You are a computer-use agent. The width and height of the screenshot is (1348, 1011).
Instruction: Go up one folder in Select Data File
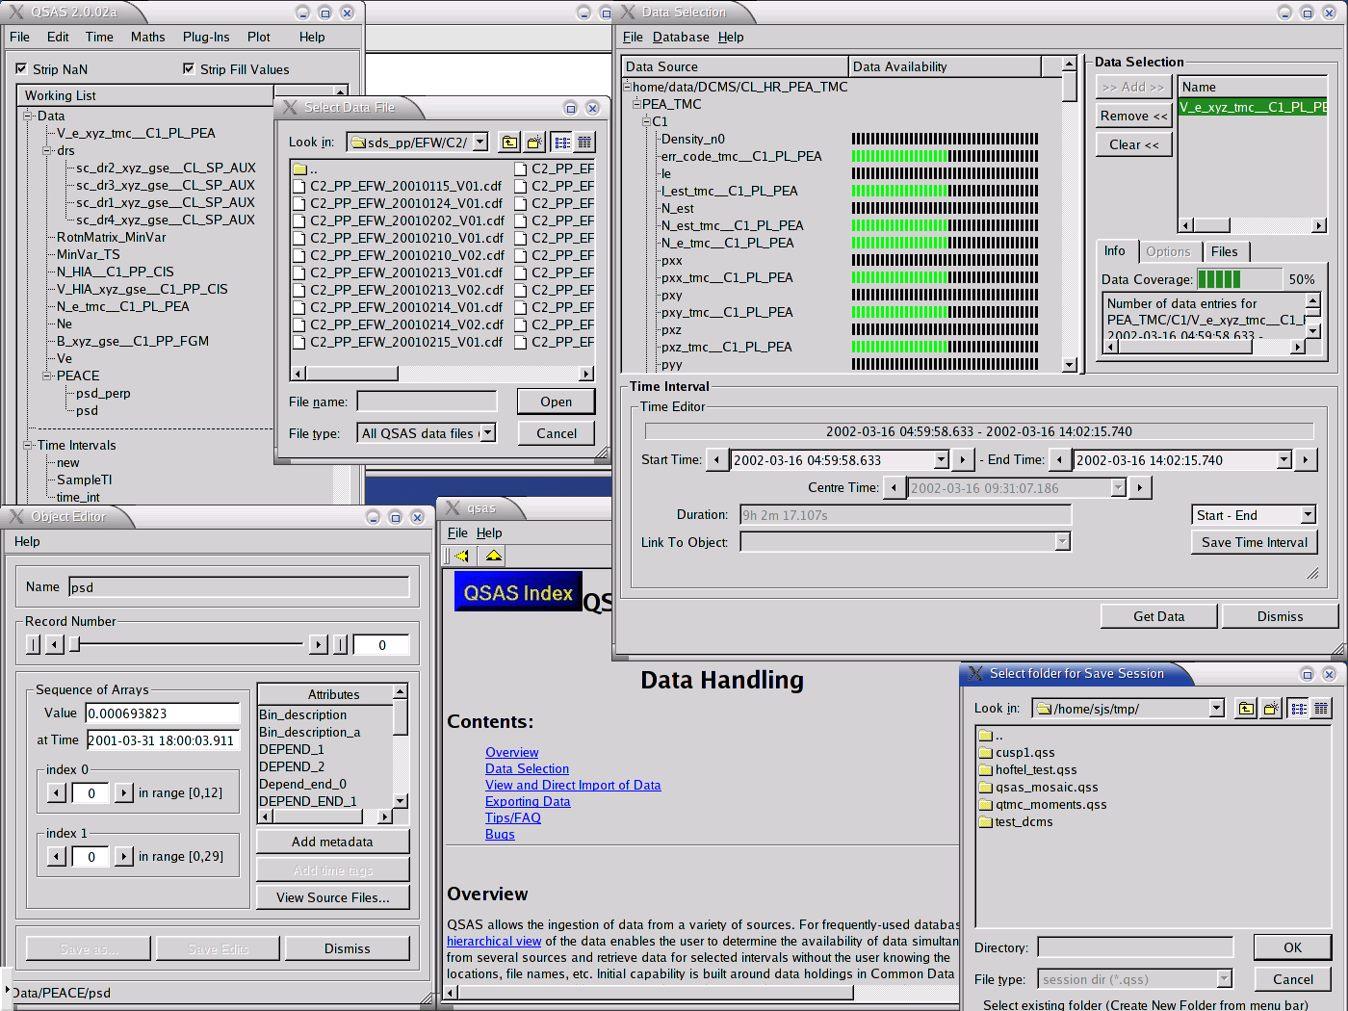tap(509, 143)
